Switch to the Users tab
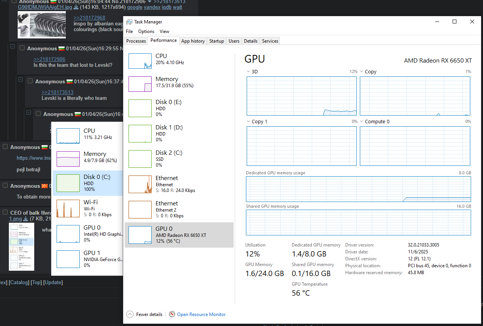The height and width of the screenshot is (326, 483). (x=234, y=41)
